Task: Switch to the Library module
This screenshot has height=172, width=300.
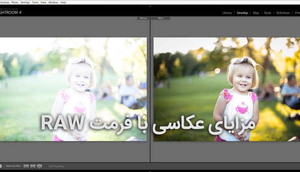Action: click(227, 13)
